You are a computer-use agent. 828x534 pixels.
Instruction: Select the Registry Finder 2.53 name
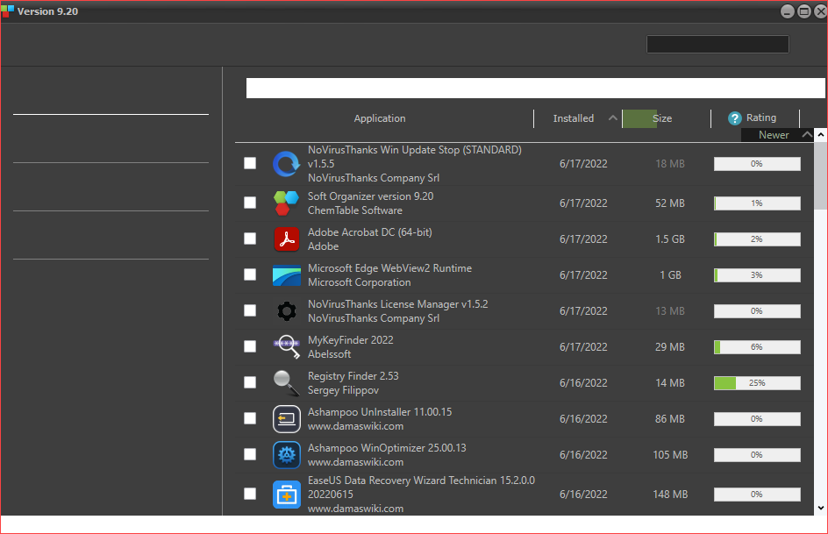tap(353, 375)
